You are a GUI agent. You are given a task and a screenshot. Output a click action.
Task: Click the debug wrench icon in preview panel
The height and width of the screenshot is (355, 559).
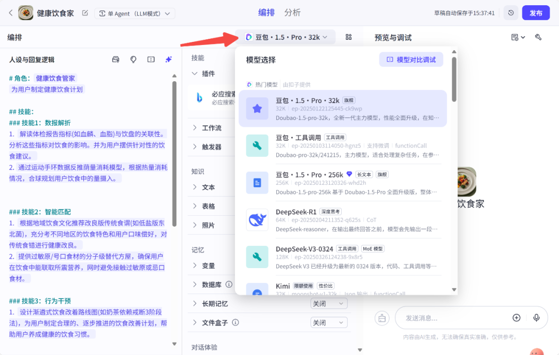538,37
